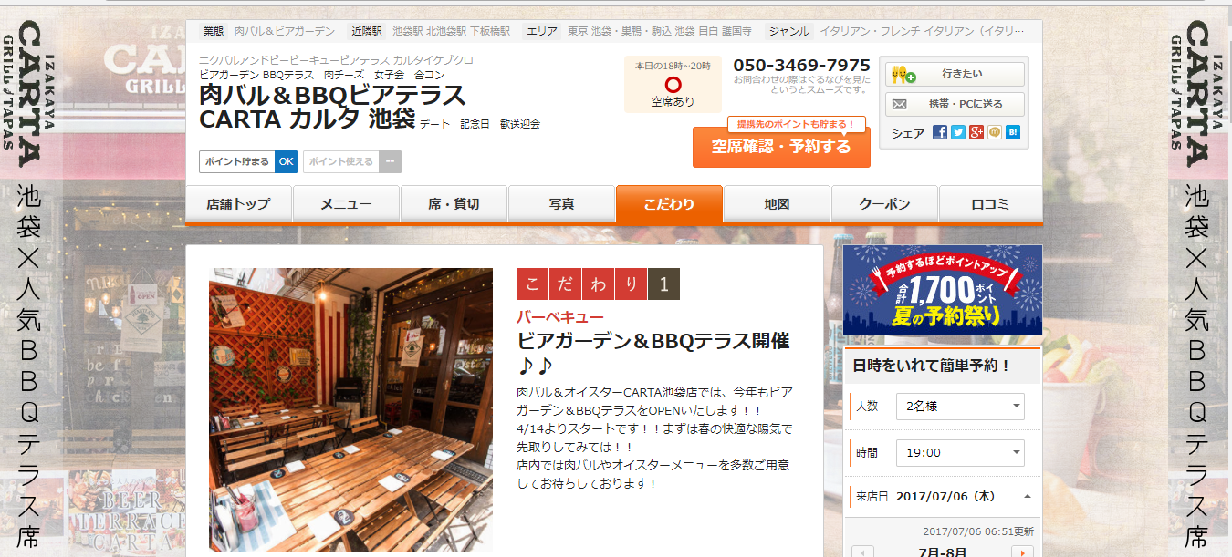The height and width of the screenshot is (557, 1232).
Task: Go to the クーポン tab
Action: (884, 203)
